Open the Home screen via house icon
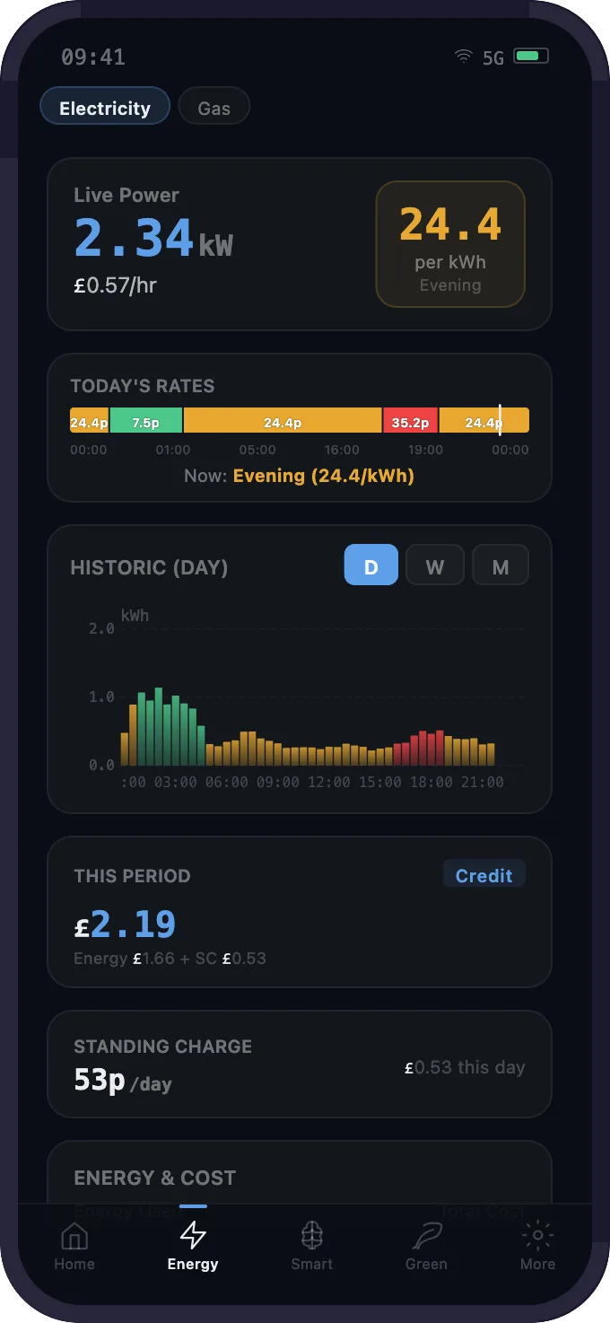Viewport: 610px width, 1323px height. coord(74,1237)
